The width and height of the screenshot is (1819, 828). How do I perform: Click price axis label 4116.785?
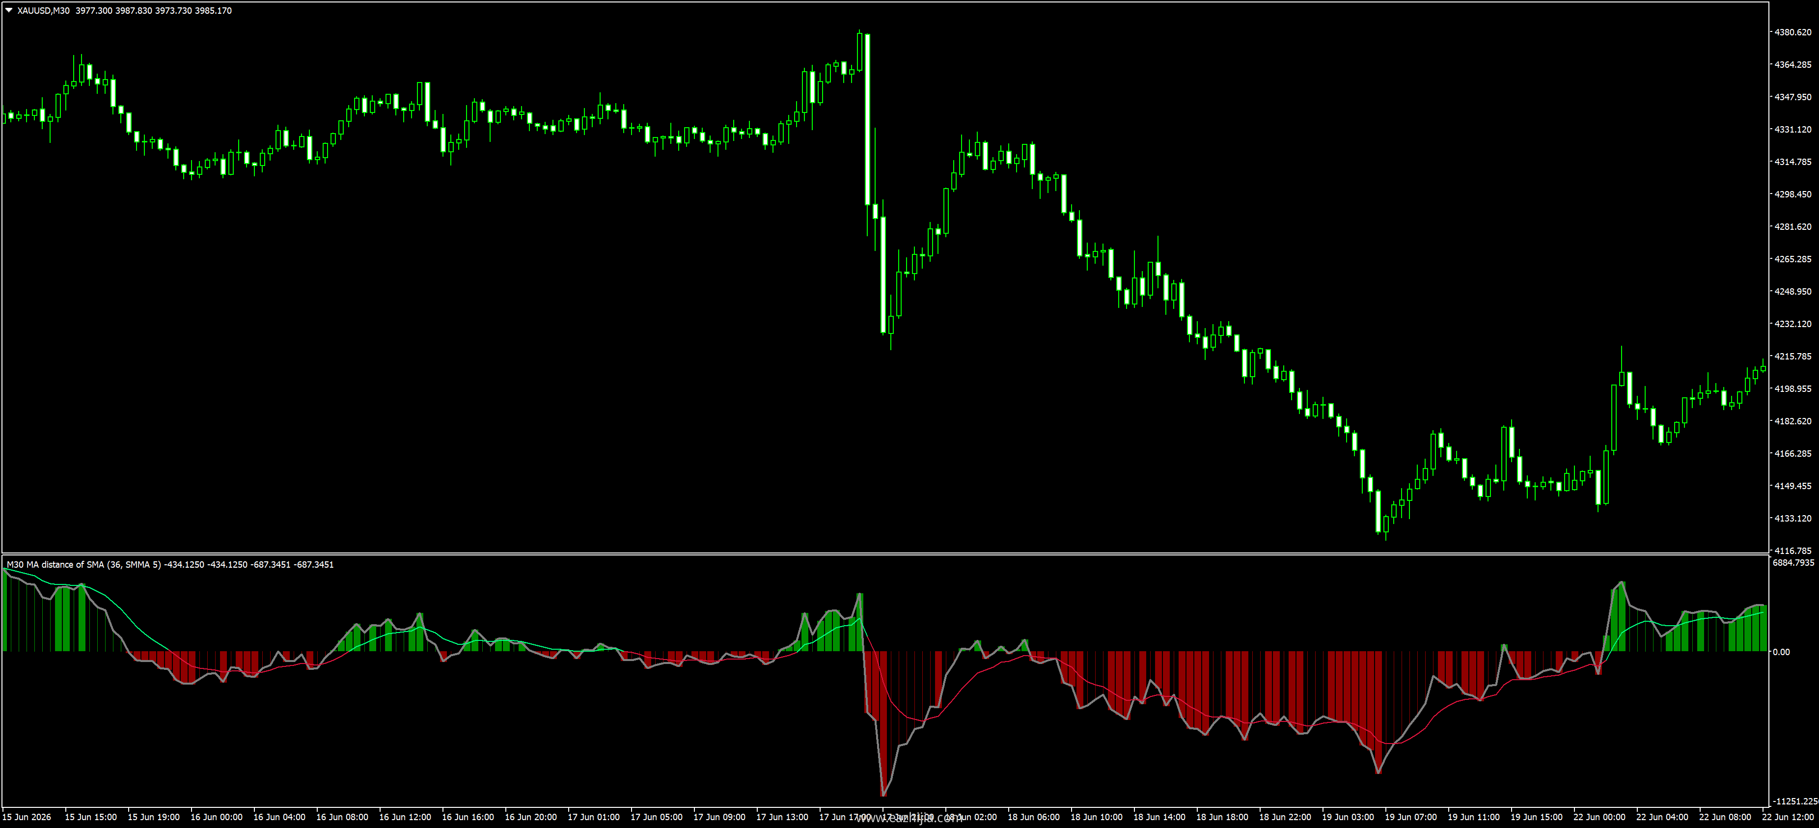[x=1793, y=552]
